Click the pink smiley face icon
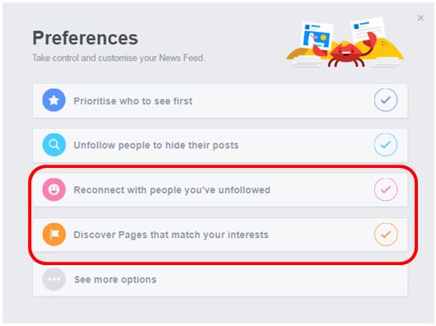Image resolution: width=436 pixels, height=326 pixels. (54, 189)
